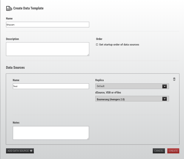Click the plus icon on Add Data Source
Screen dimensions: 184x159
pos(31,151)
